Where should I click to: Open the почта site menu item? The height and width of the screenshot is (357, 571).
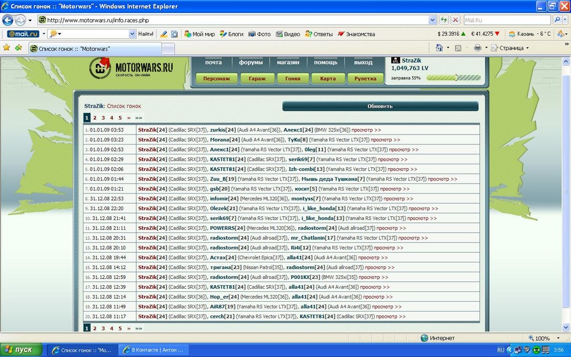[214, 62]
